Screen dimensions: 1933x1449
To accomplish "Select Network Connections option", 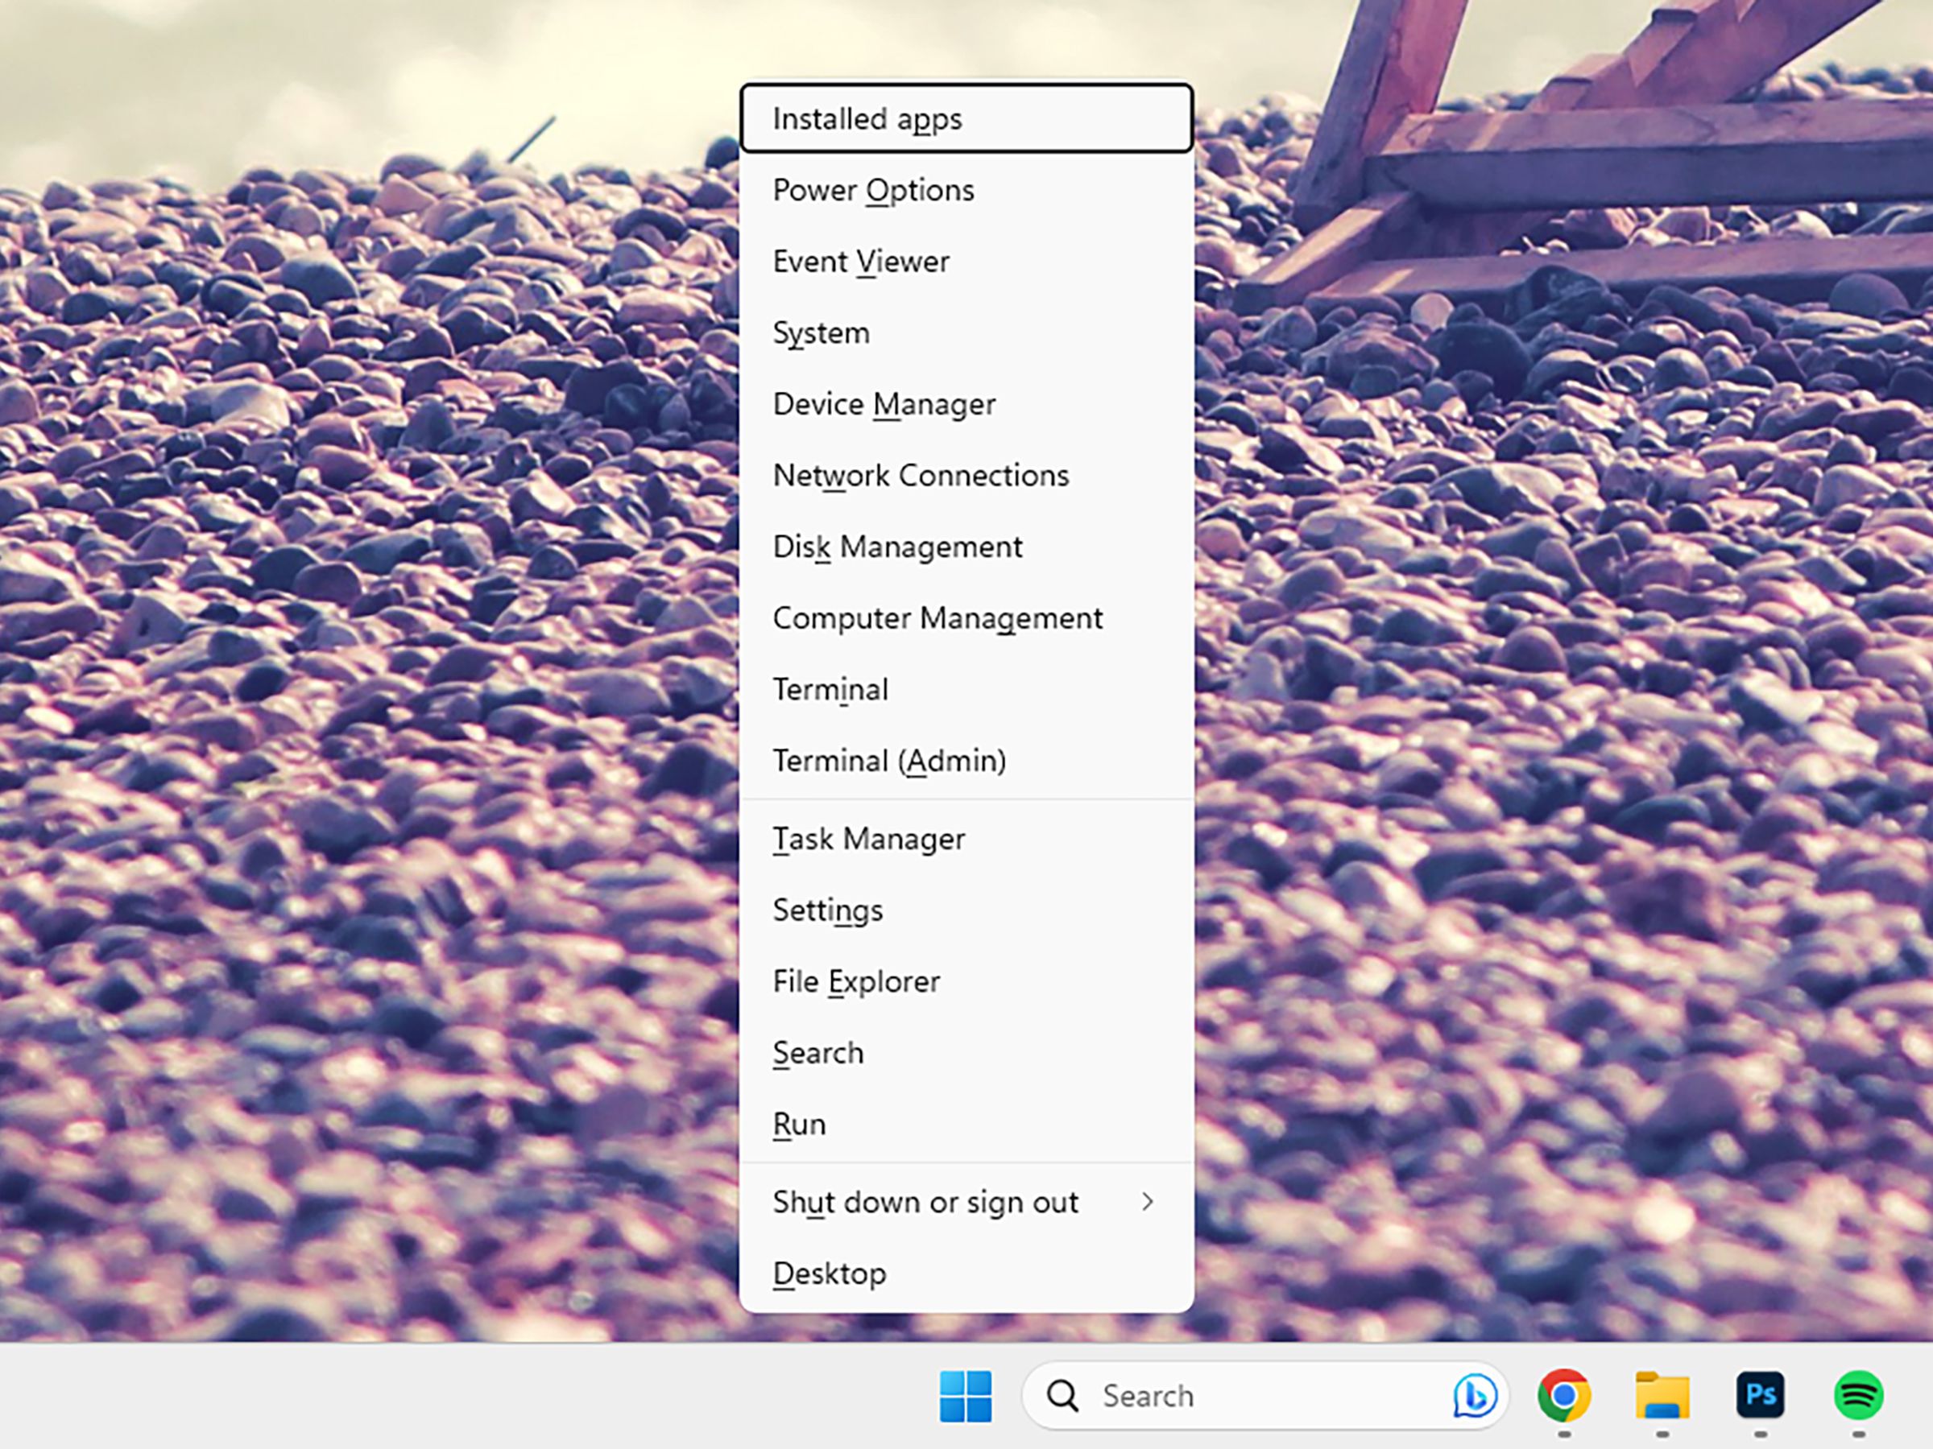I will (x=921, y=475).
